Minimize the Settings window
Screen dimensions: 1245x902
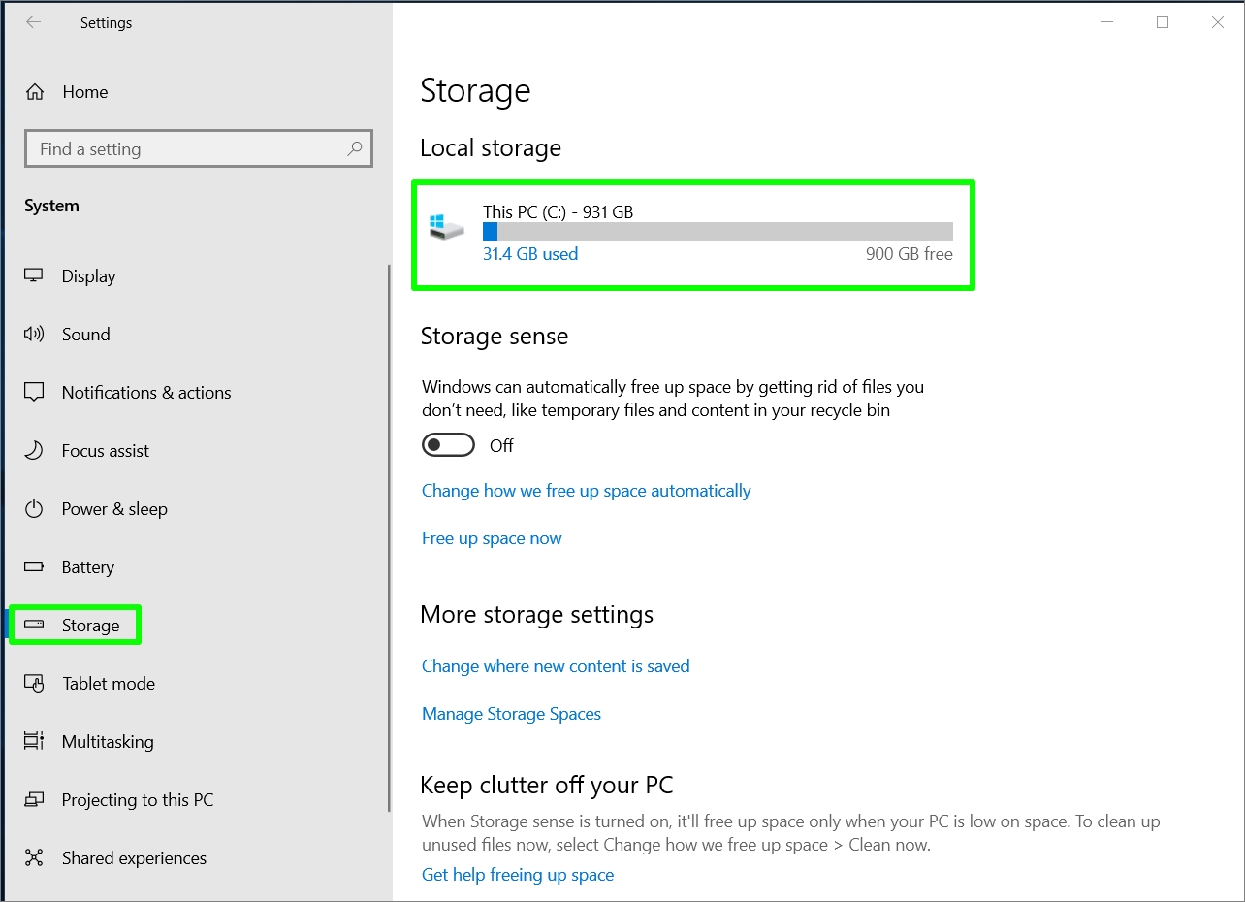pyautogui.click(x=1107, y=22)
